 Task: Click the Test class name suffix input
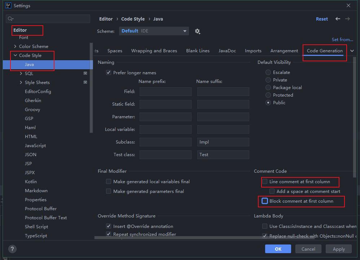[x=223, y=155]
